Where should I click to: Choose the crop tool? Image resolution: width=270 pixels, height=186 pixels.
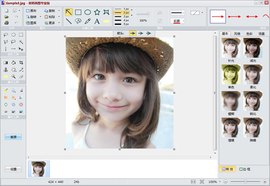[x=21, y=63]
